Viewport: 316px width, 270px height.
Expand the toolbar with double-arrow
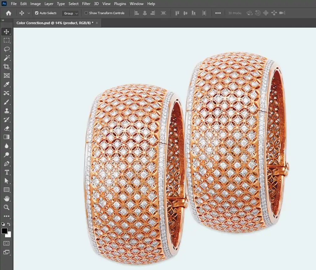(3, 20)
